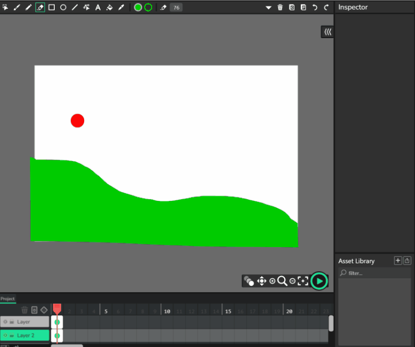Fit canvas to screen
Image resolution: width=415 pixels, height=347 pixels.
click(x=303, y=281)
